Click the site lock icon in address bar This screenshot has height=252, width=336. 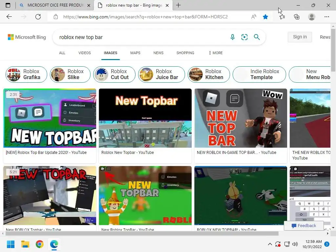click(x=56, y=17)
